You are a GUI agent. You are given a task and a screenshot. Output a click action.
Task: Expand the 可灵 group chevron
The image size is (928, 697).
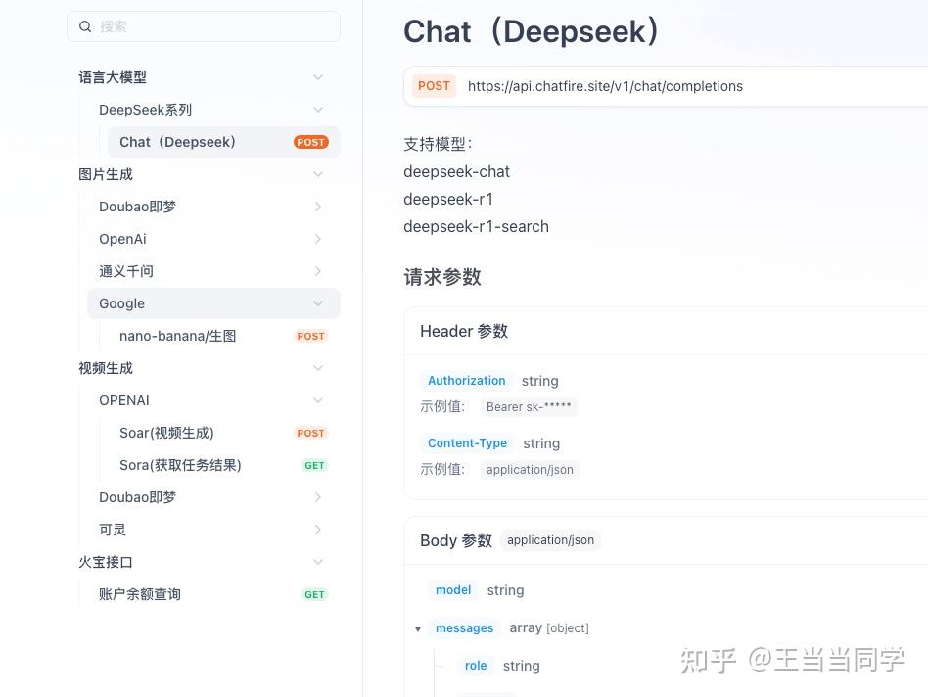pyautogui.click(x=318, y=530)
